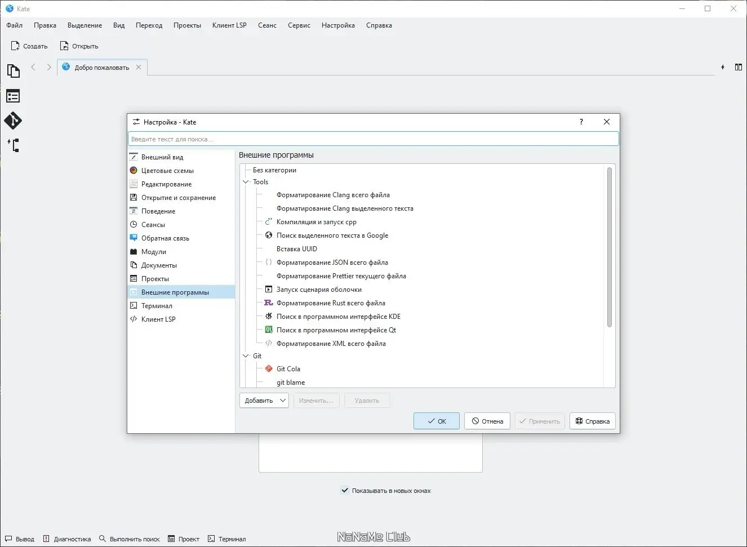Click the Изменить… button
Screen dimensions: 747x547
point(316,401)
